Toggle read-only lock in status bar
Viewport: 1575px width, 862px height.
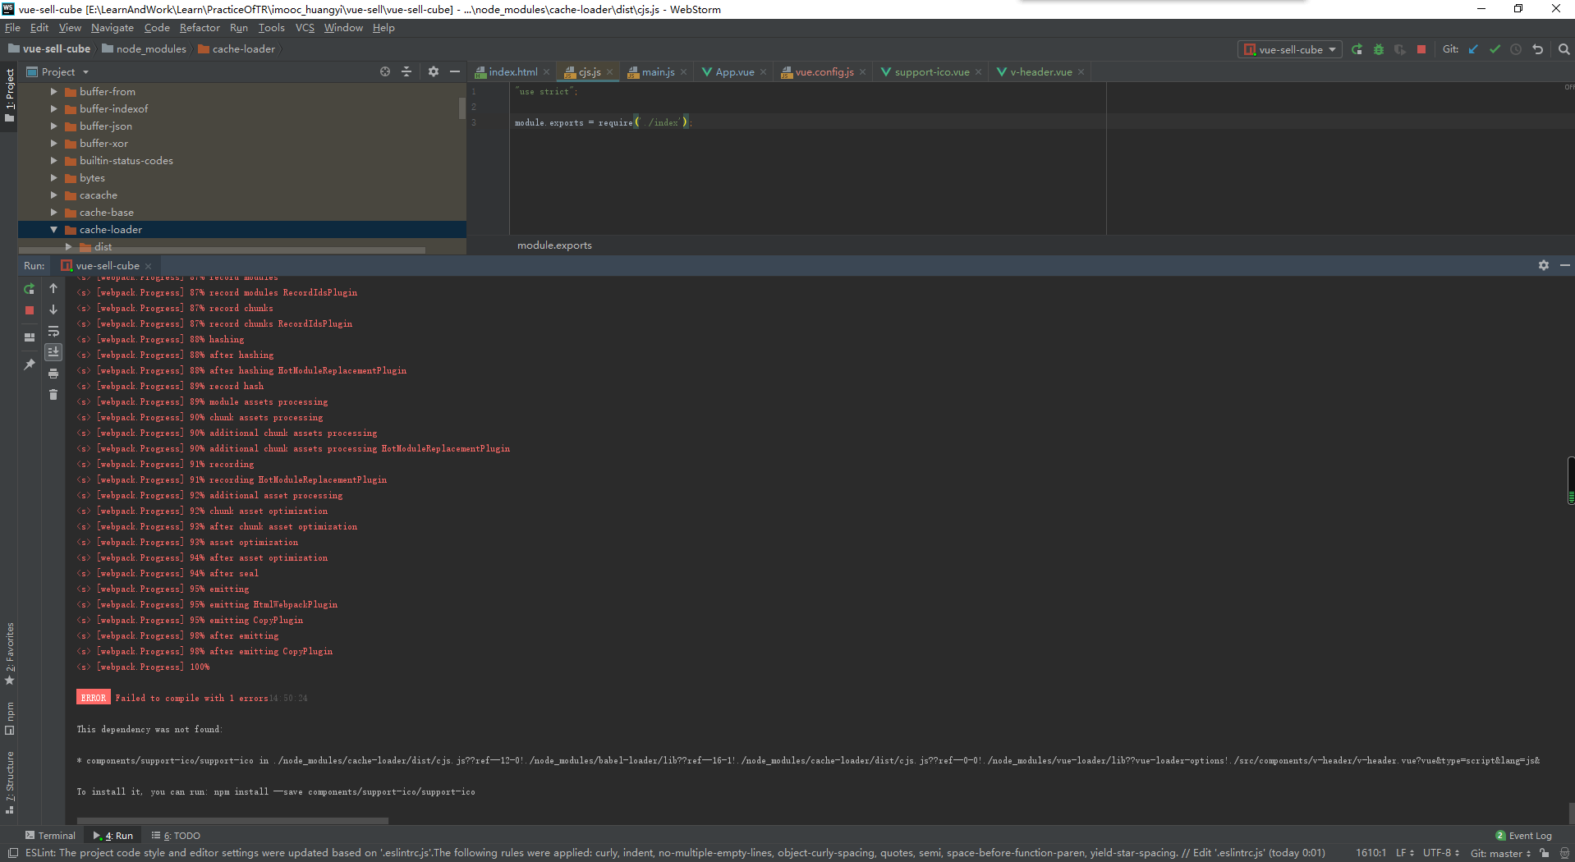click(x=1545, y=853)
